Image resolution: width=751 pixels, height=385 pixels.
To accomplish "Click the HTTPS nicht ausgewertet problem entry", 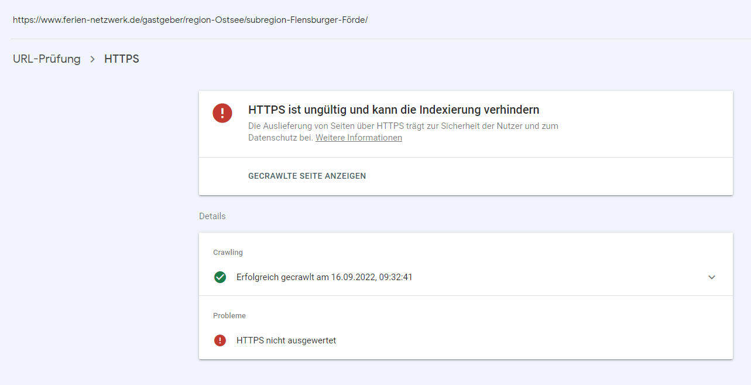I will tap(286, 340).
